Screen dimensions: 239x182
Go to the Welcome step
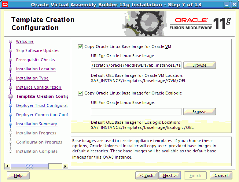[x=25, y=42]
